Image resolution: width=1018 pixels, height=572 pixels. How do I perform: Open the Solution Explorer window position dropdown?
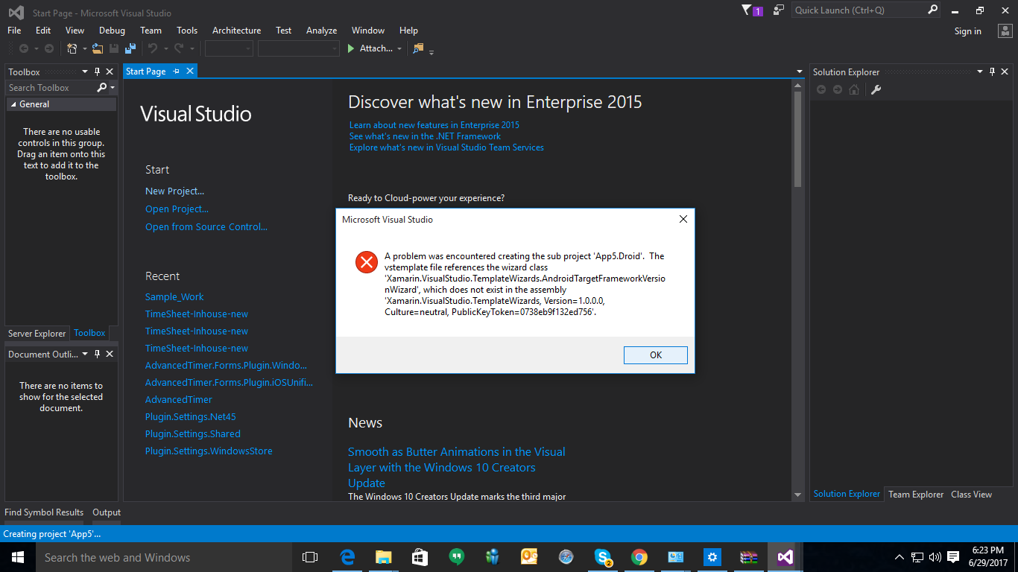click(980, 72)
